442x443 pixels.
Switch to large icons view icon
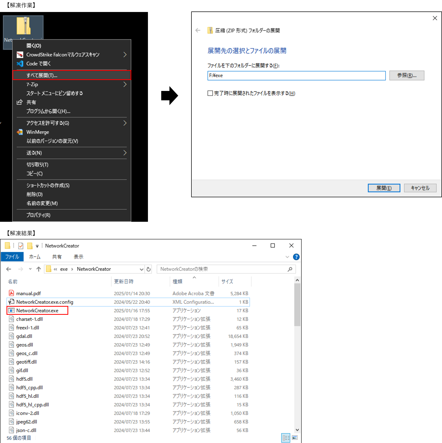click(295, 438)
